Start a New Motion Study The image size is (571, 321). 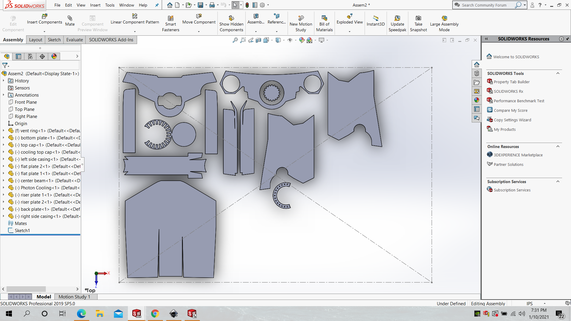coord(301,24)
